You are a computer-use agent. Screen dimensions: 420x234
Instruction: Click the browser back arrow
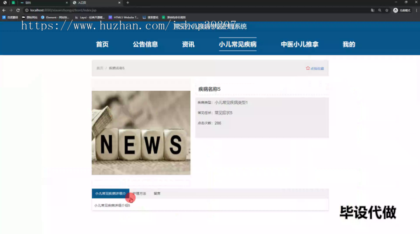pyautogui.click(x=4, y=10)
